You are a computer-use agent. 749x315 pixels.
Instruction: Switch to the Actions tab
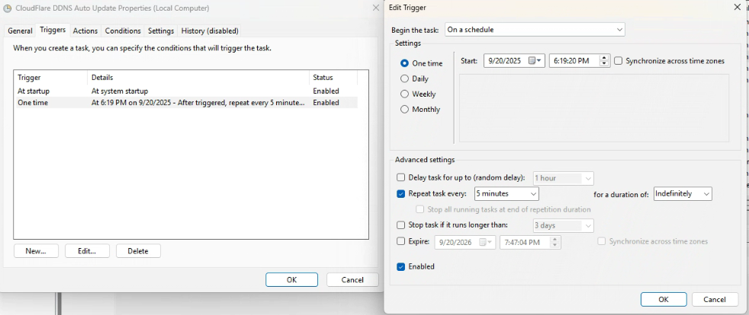coord(85,30)
